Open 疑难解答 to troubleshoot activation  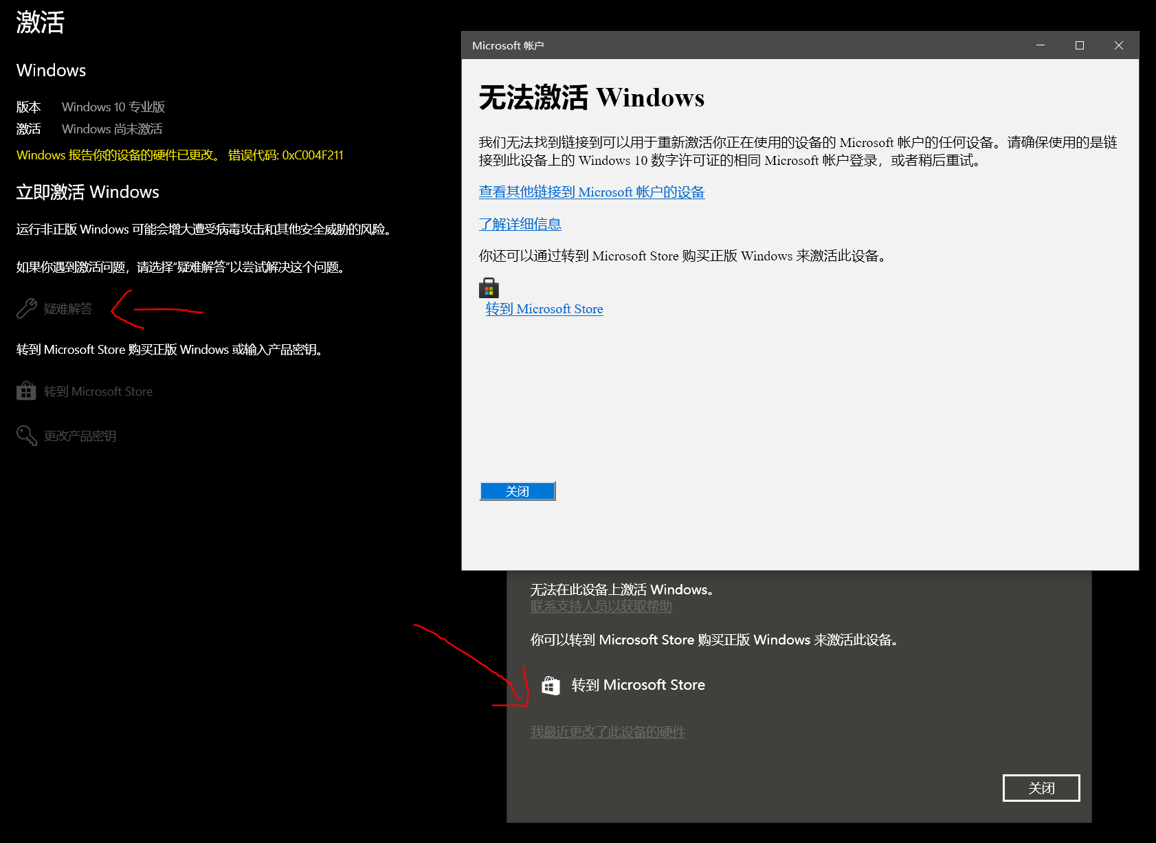pos(69,308)
